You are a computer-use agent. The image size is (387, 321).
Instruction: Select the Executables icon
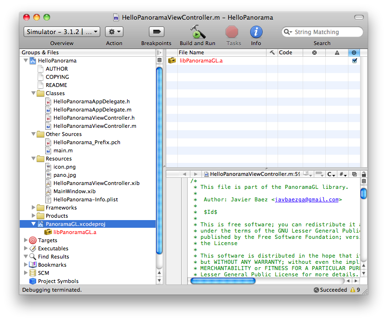coord(33,248)
